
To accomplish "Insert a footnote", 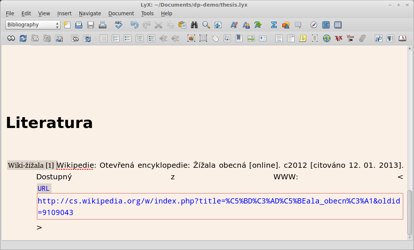I will 279,38.
